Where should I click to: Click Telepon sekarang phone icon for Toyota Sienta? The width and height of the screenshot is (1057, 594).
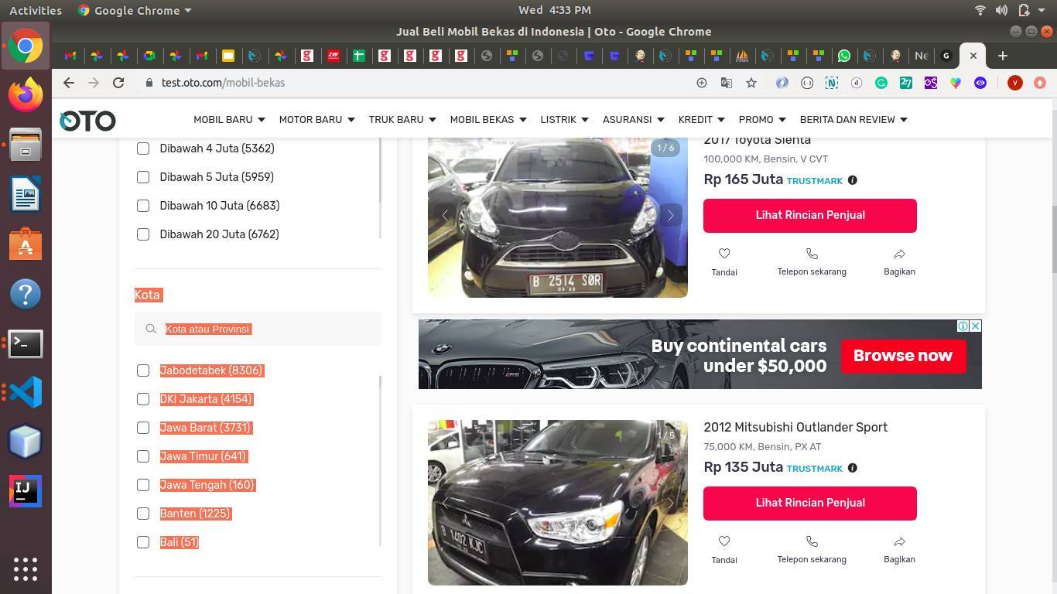tap(812, 254)
